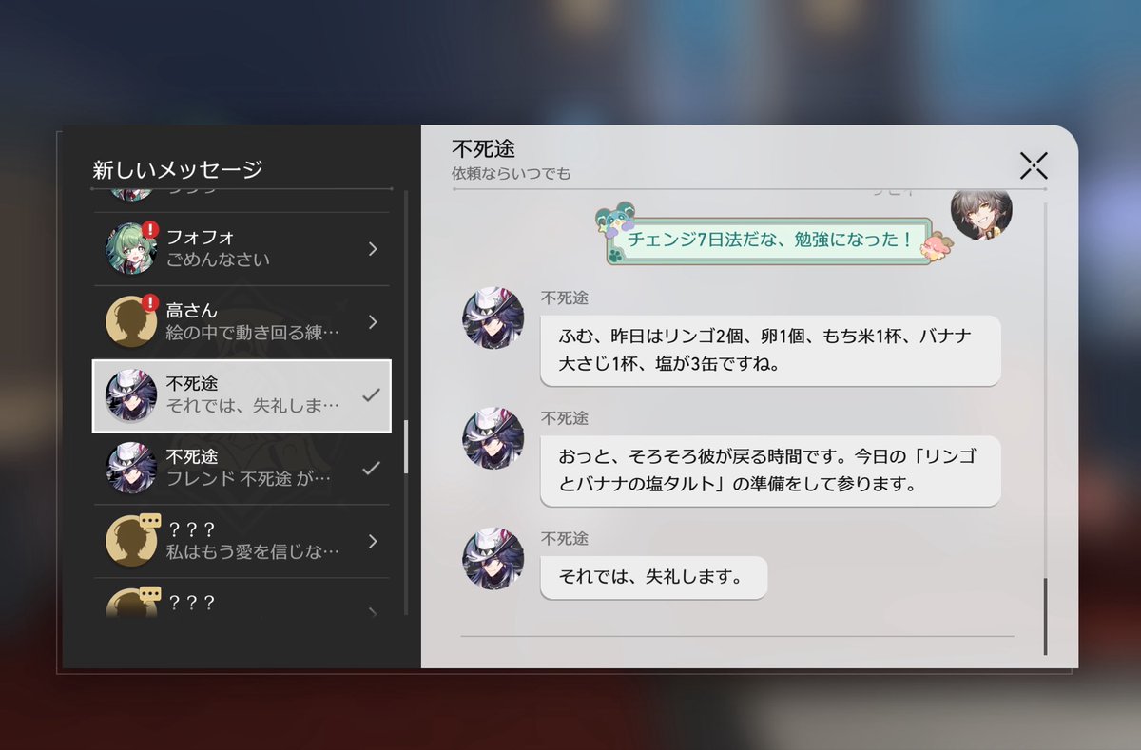Click ごめんなさい preview text
Image resolution: width=1141 pixels, height=750 pixels.
tap(218, 260)
